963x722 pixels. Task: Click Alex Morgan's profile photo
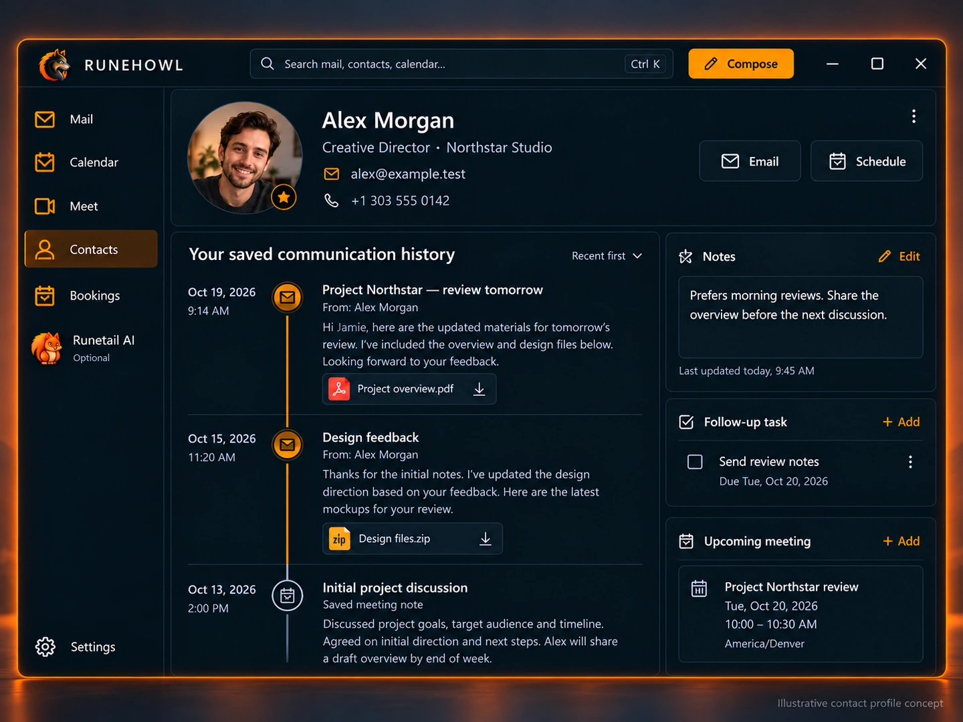245,158
